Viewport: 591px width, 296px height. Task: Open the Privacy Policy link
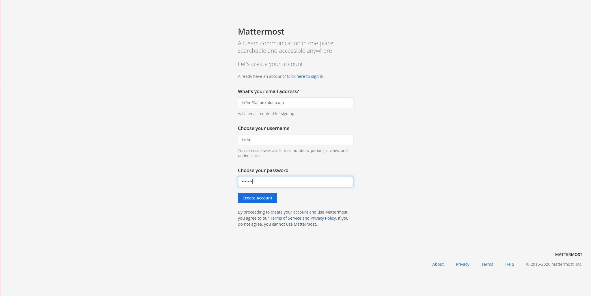[x=323, y=218]
